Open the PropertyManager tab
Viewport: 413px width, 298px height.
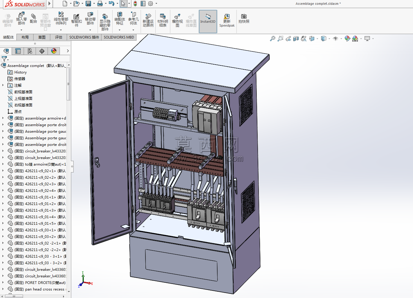coord(18,51)
